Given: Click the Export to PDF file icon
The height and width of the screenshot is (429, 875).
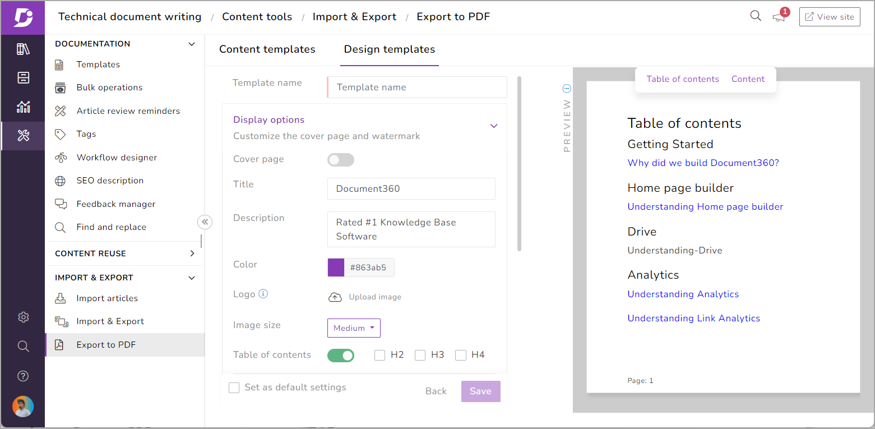Looking at the screenshot, I should click(59, 345).
